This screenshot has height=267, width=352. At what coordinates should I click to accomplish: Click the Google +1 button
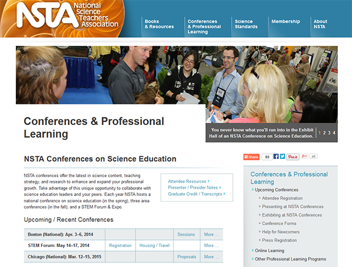pos(305,157)
